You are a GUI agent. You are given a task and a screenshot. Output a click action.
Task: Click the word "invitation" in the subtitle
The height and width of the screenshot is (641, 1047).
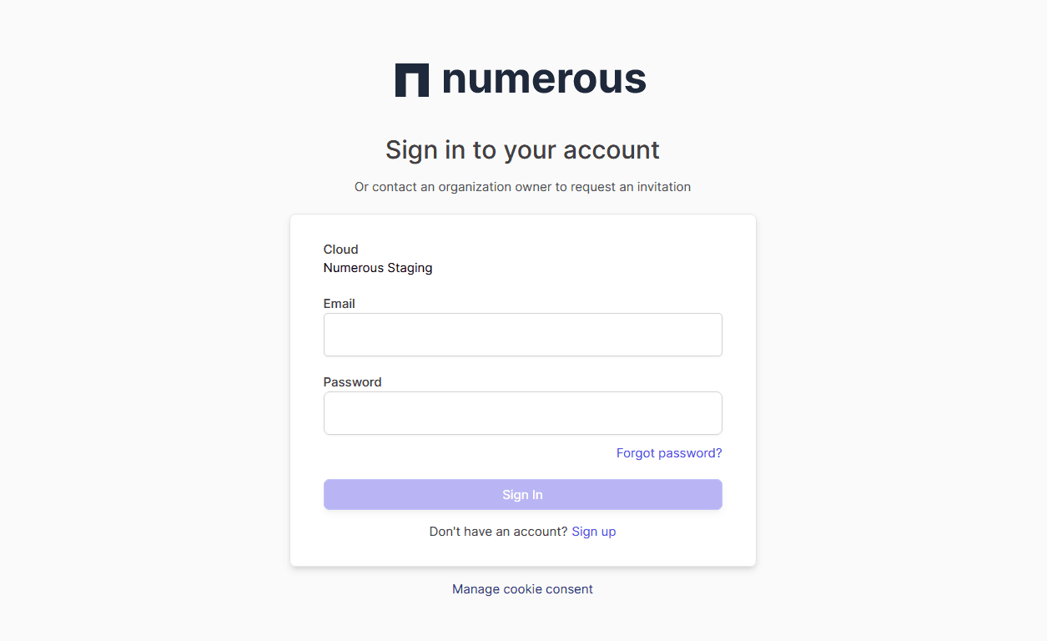[x=664, y=187]
